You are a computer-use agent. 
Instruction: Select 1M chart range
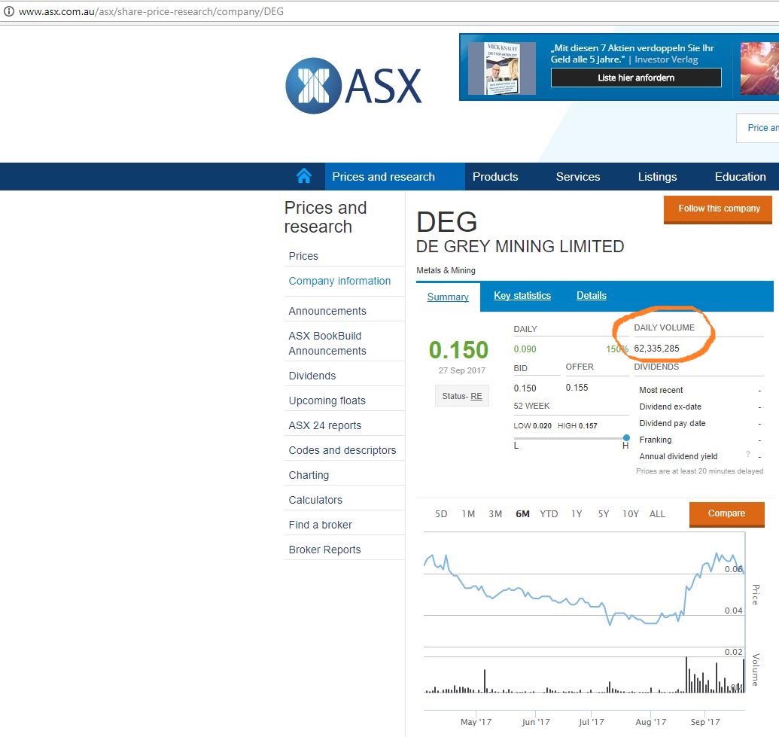pos(468,514)
